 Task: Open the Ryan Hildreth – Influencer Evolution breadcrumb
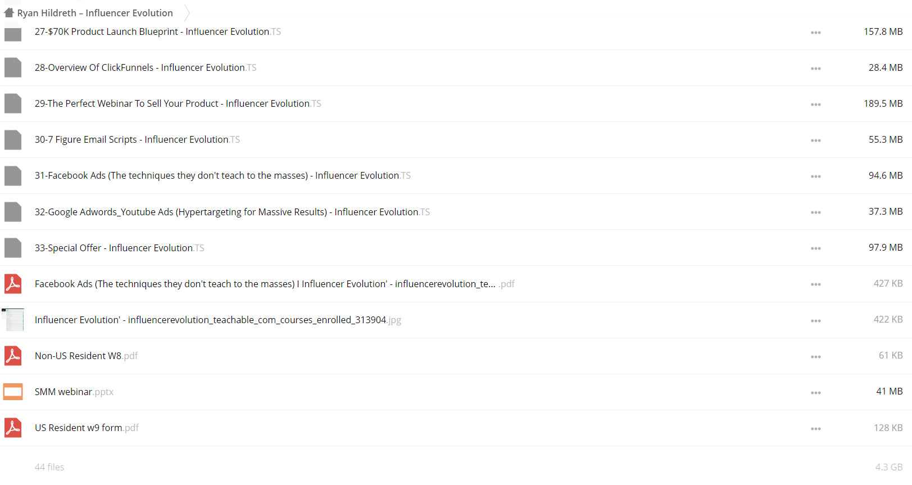pyautogui.click(x=95, y=13)
